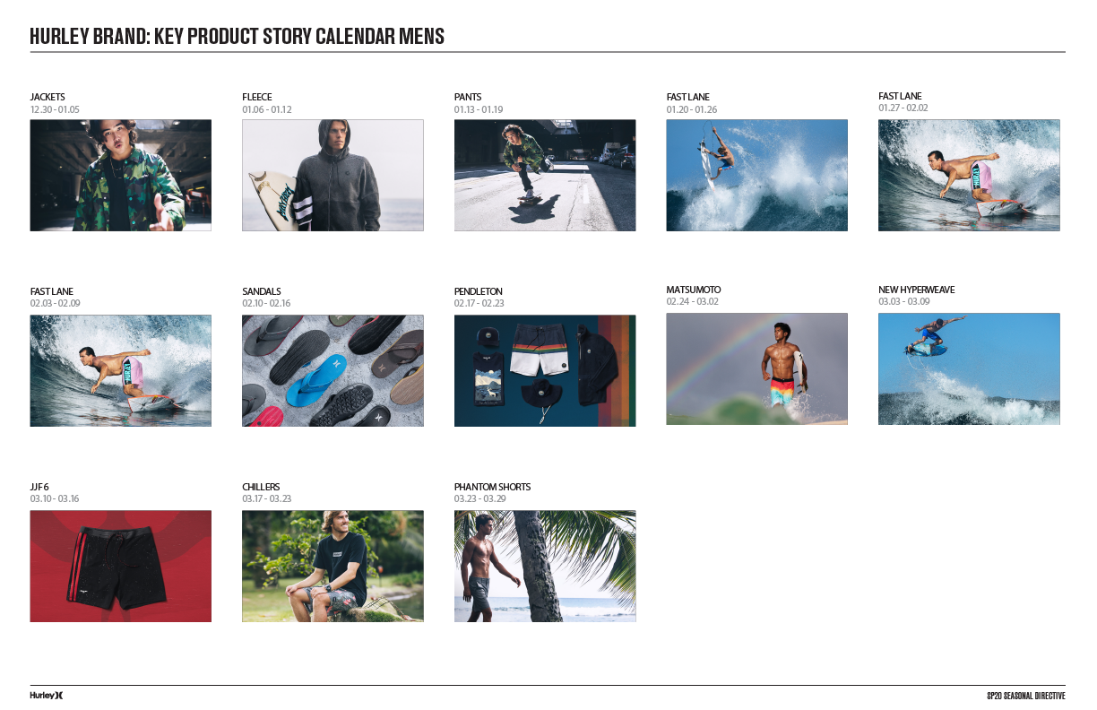
Task: Open the Fast Lane 01.27 - 02.02 photo
Action: click(x=969, y=175)
